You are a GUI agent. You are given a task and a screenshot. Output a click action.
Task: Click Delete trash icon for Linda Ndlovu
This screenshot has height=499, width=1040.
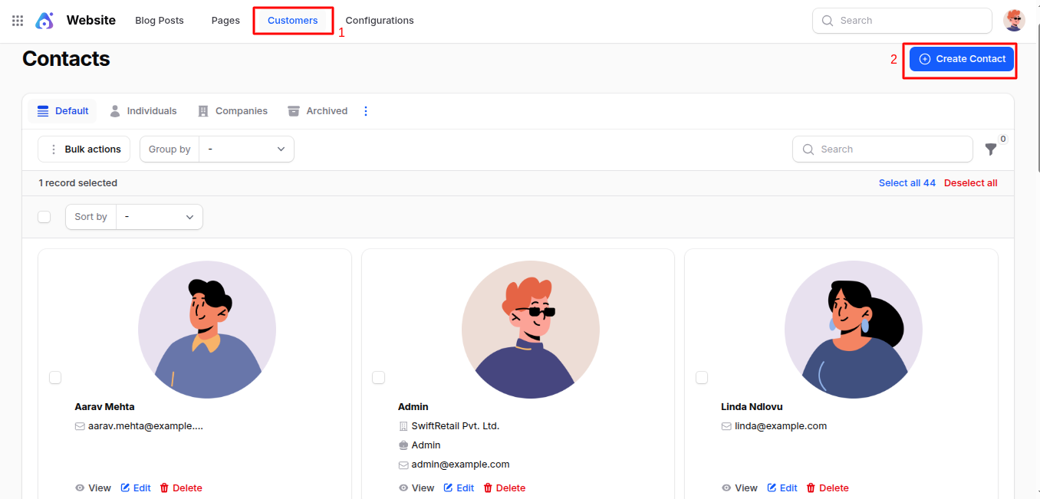coord(811,488)
